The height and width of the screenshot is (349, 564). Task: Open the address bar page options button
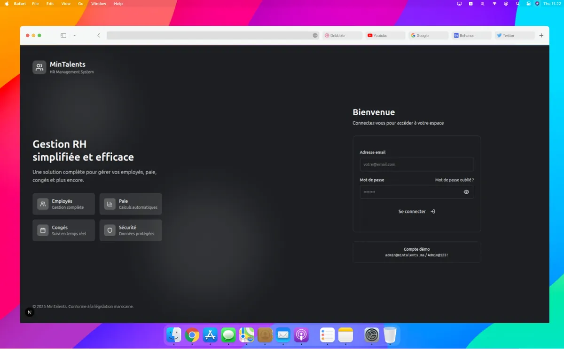[x=315, y=35]
